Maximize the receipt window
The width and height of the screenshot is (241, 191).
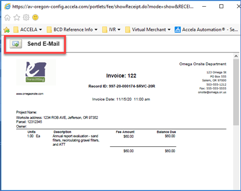(221, 6)
